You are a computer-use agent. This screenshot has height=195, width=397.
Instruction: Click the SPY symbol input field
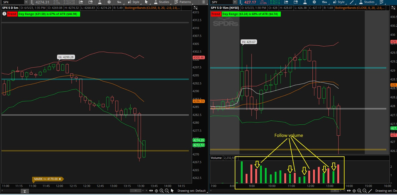pyautogui.click(x=222, y=2)
